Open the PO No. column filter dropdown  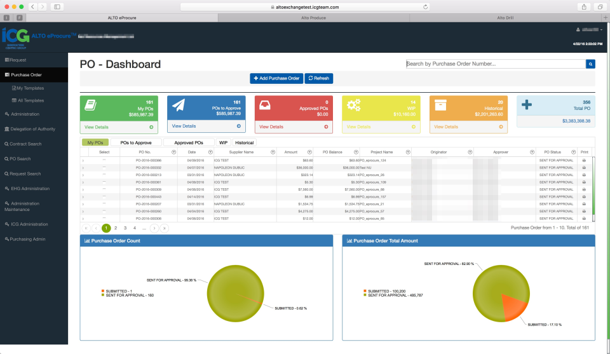(173, 152)
